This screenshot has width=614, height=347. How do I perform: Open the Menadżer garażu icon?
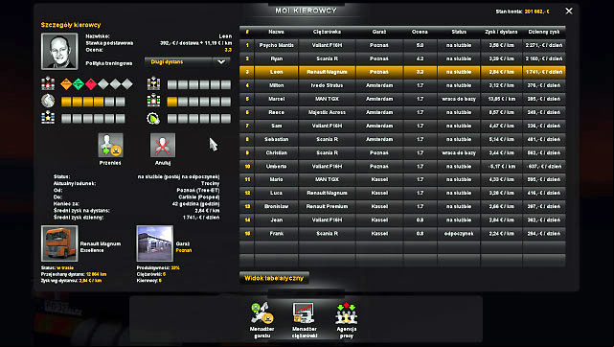(x=262, y=313)
